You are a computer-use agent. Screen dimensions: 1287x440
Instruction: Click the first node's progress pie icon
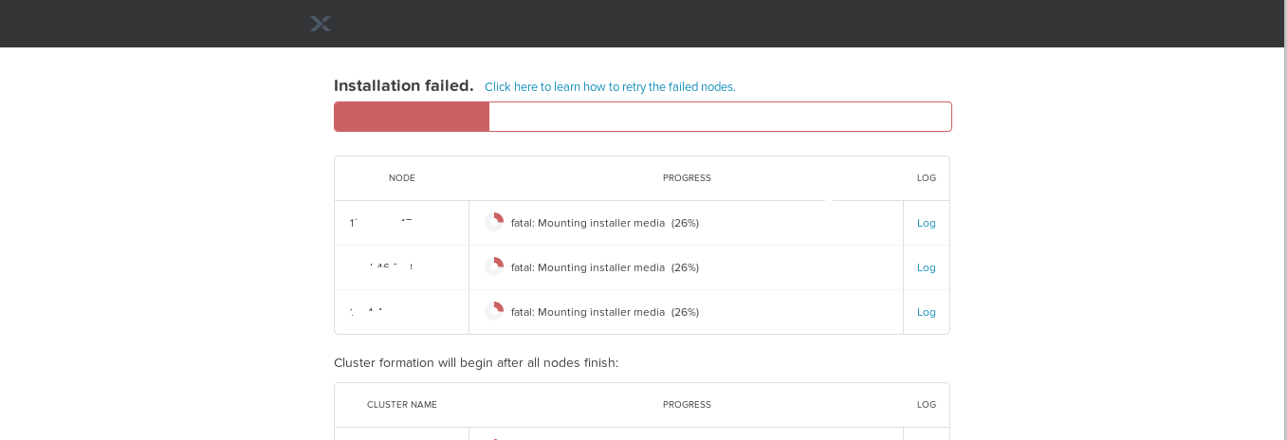[494, 222]
